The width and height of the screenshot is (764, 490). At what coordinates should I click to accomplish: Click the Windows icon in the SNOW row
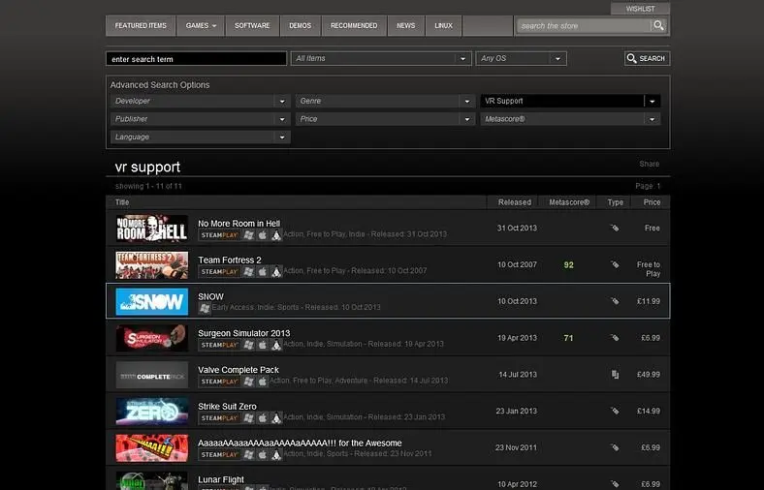205,308
